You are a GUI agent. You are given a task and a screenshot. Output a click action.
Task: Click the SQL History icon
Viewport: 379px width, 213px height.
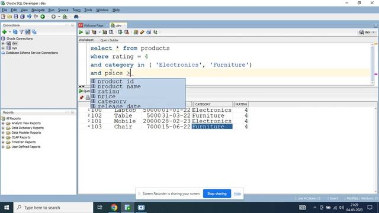point(149,32)
